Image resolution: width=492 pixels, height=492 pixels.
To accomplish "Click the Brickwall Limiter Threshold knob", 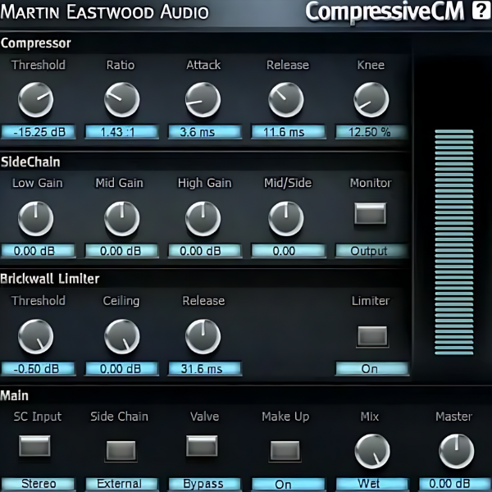I will pos(36,337).
